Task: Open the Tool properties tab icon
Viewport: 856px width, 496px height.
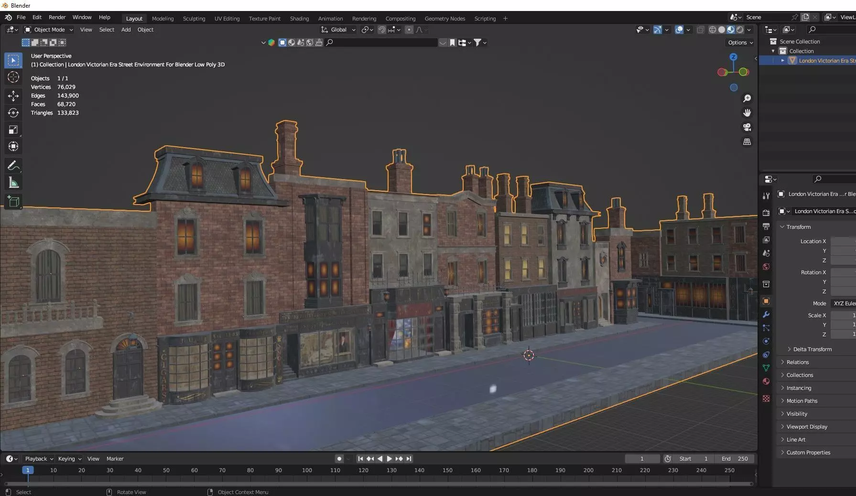Action: (766, 196)
